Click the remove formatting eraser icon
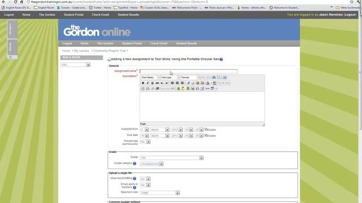Screen dimensions: 362x203 click(193, 83)
